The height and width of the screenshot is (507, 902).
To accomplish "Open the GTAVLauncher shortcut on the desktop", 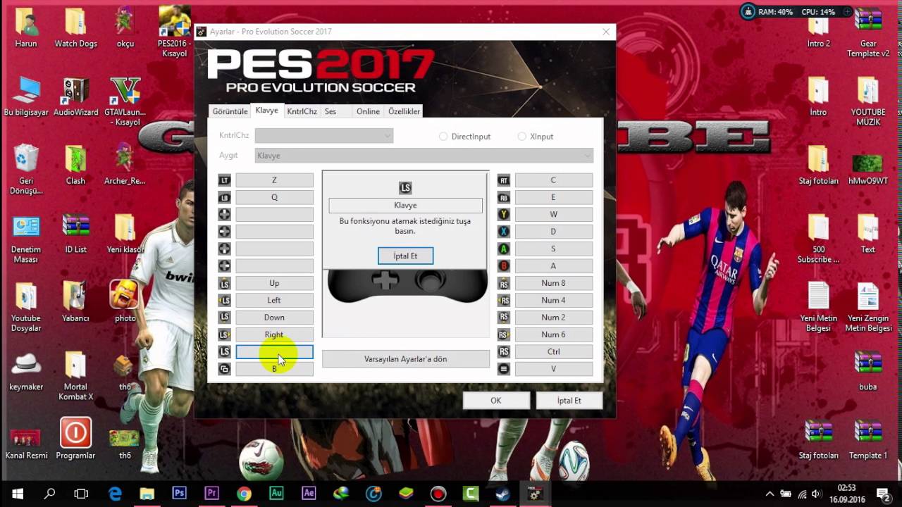I will coord(125,101).
